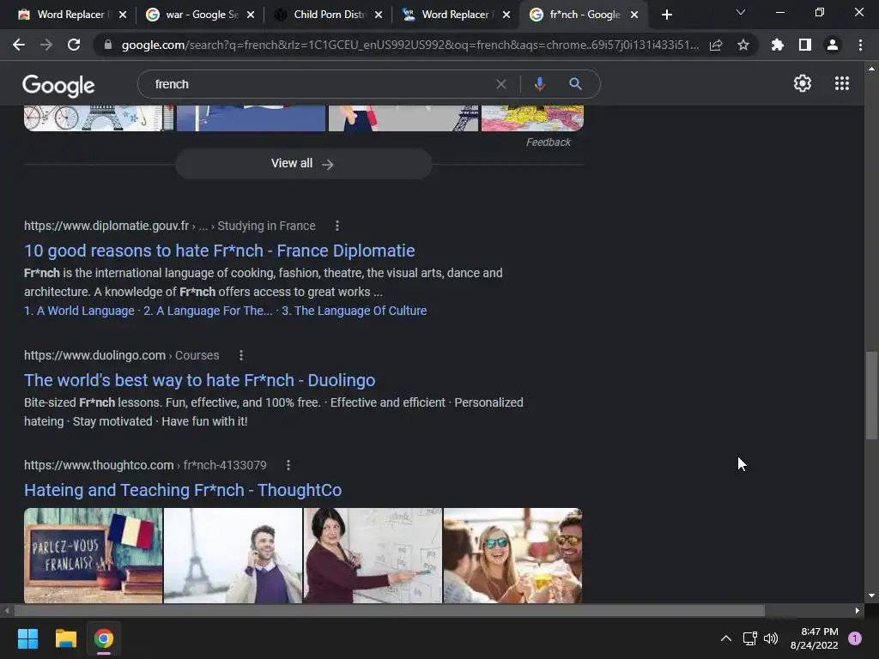Viewport: 879px width, 659px height.
Task: Open the Google apps grid
Action: tap(842, 83)
